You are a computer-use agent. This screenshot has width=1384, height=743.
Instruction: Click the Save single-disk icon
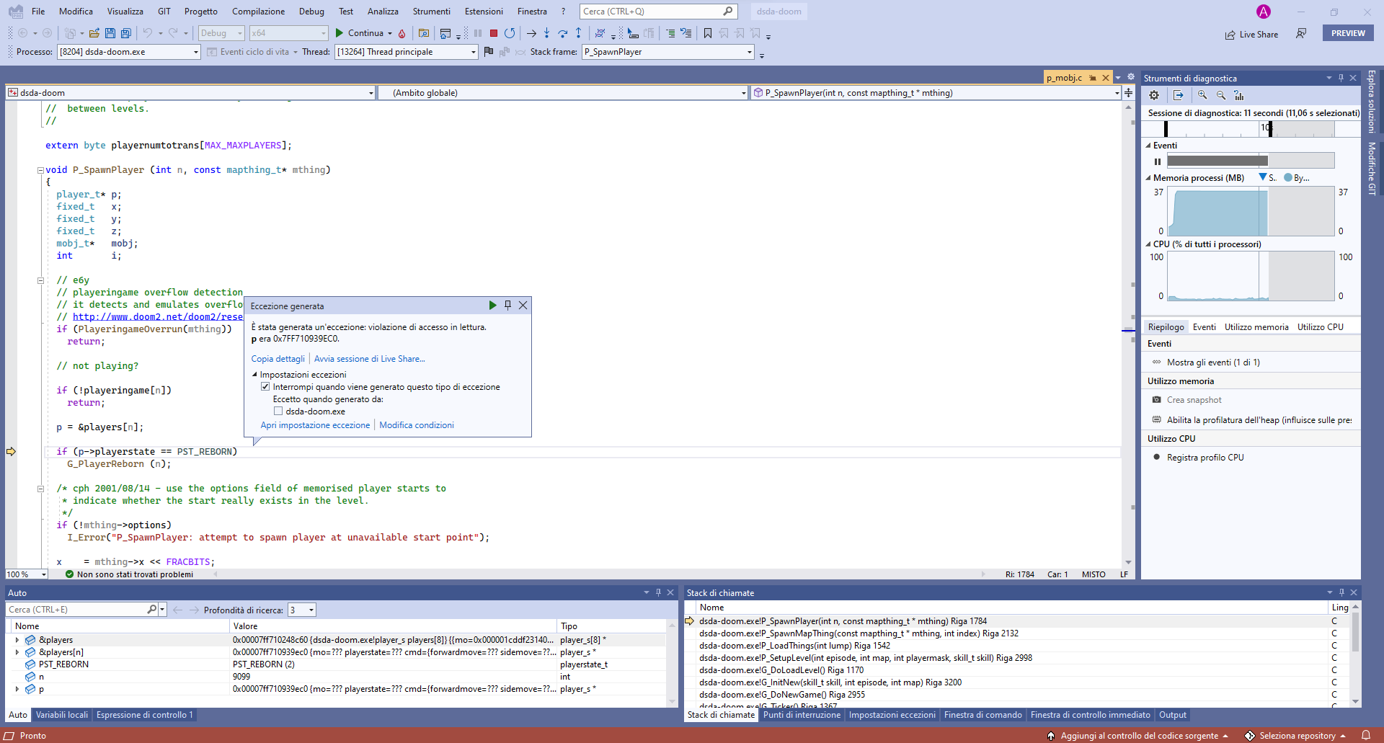tap(110, 33)
